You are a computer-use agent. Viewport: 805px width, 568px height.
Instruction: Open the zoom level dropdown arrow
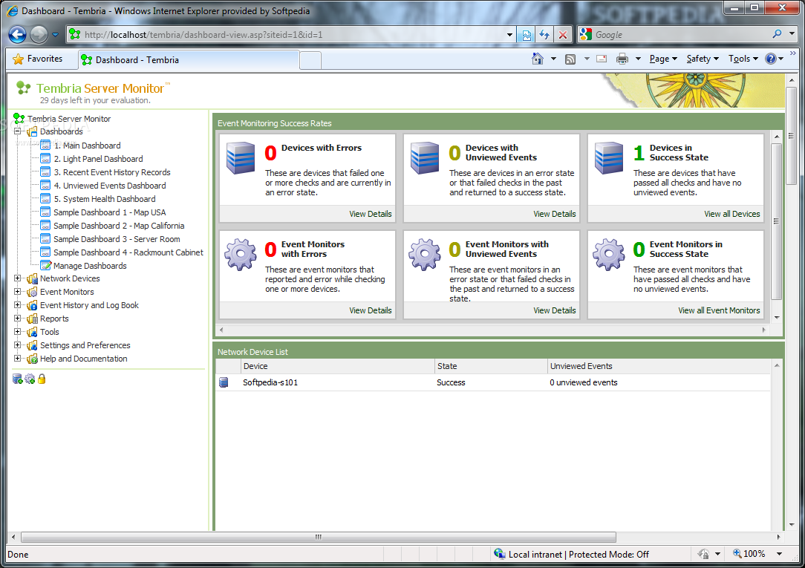[779, 554]
